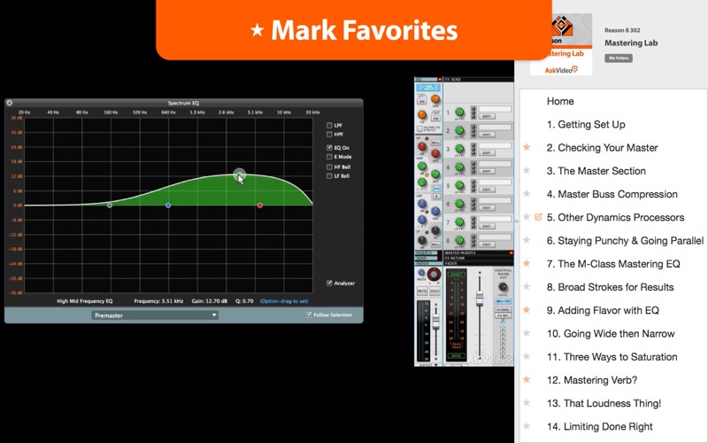This screenshot has width=708, height=443.
Task: Click the FX Send 1 level knob
Action: pos(459,112)
